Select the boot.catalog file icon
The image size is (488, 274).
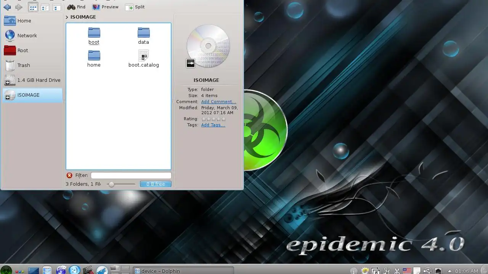[144, 55]
